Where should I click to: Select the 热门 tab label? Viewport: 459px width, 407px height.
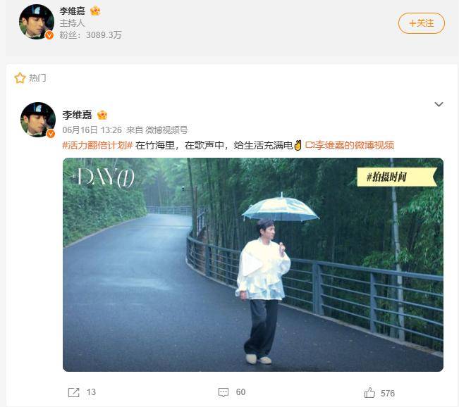[x=37, y=77]
